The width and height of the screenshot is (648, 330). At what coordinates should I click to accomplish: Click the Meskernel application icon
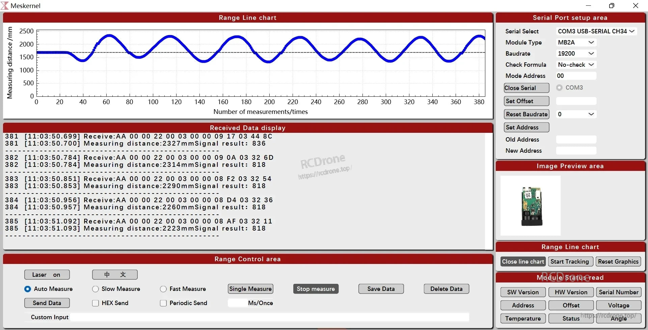tap(5, 5)
